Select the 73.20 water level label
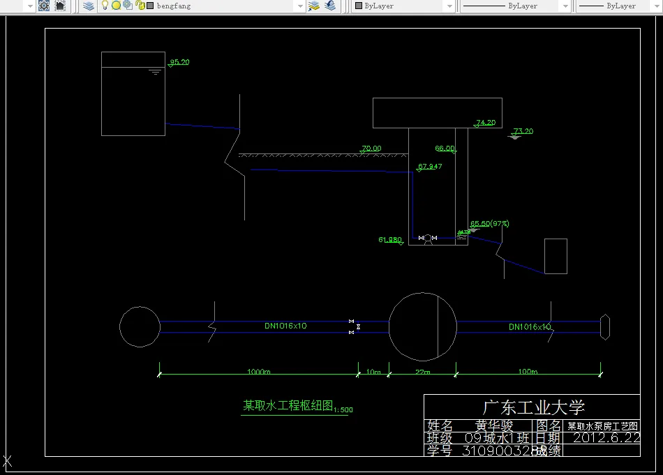663x475 pixels. 523,131
